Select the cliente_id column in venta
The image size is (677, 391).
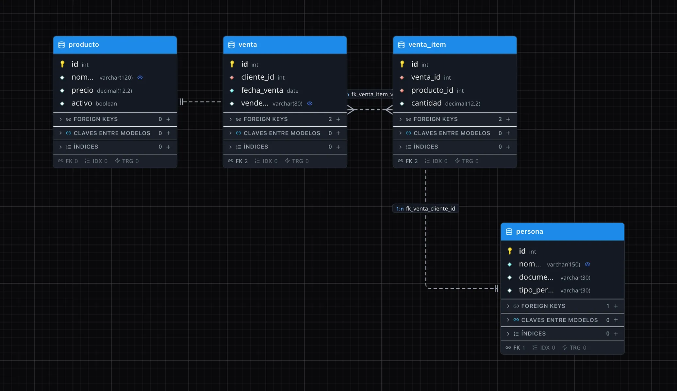pyautogui.click(x=285, y=77)
